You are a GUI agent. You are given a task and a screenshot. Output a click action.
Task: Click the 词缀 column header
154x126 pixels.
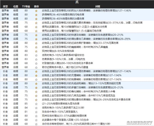pos(98,6)
